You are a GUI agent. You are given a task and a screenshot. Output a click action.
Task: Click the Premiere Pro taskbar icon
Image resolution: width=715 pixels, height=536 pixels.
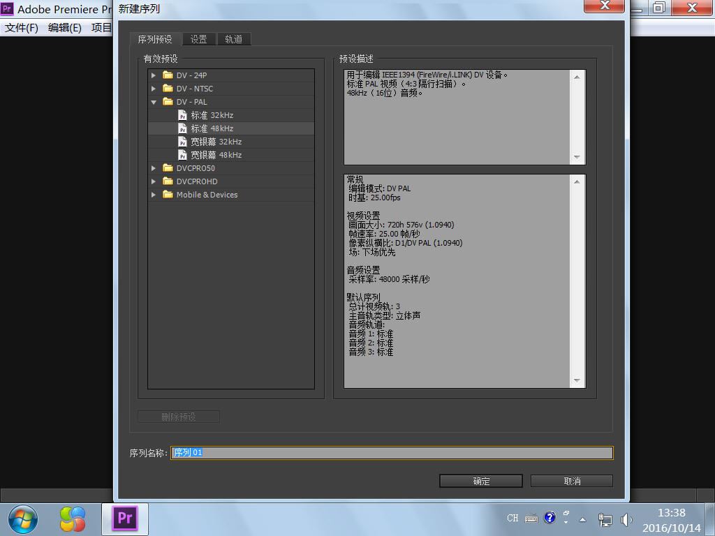click(125, 519)
